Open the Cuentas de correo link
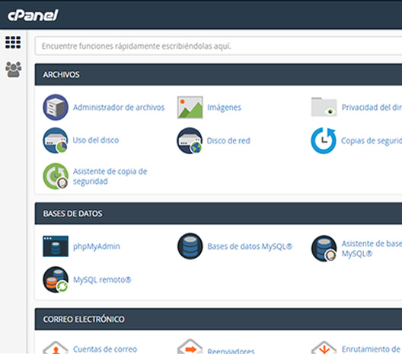Image resolution: width=402 pixels, height=354 pixels. point(105,349)
